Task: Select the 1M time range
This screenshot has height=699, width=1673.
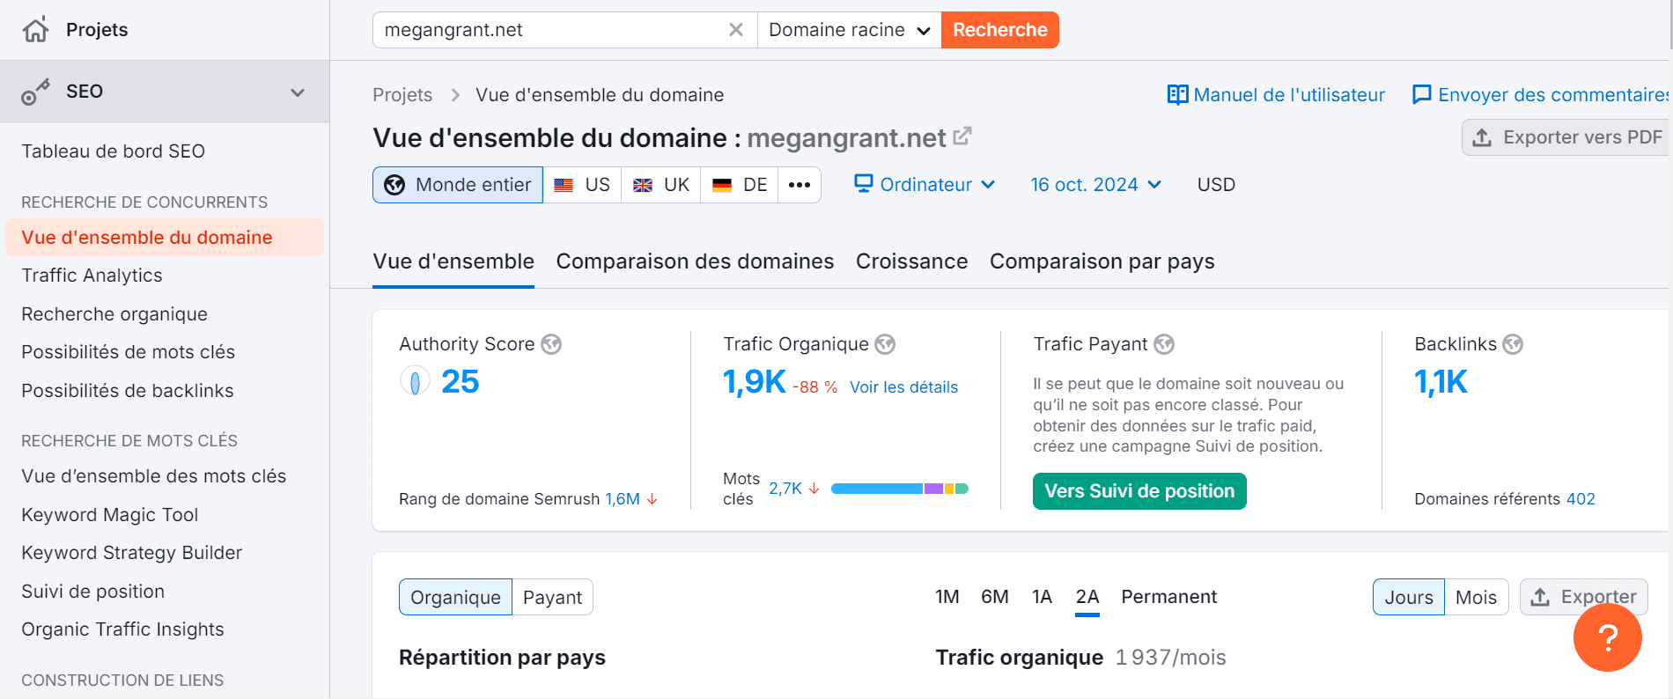Action: [947, 597]
